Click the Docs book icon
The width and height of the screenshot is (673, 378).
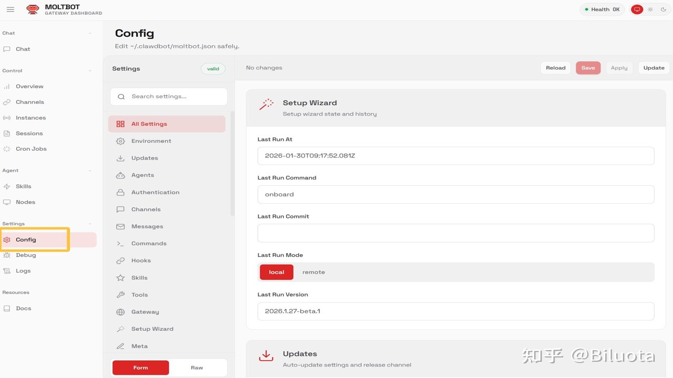pyautogui.click(x=7, y=309)
